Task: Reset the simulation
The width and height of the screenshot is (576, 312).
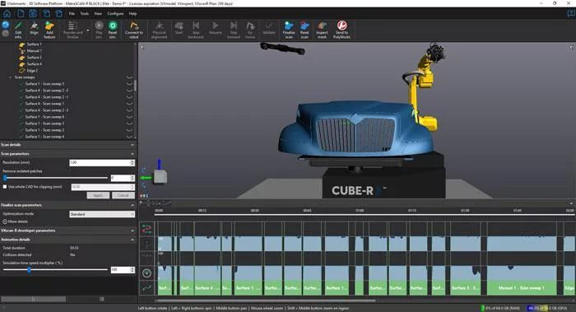Action: (x=113, y=30)
